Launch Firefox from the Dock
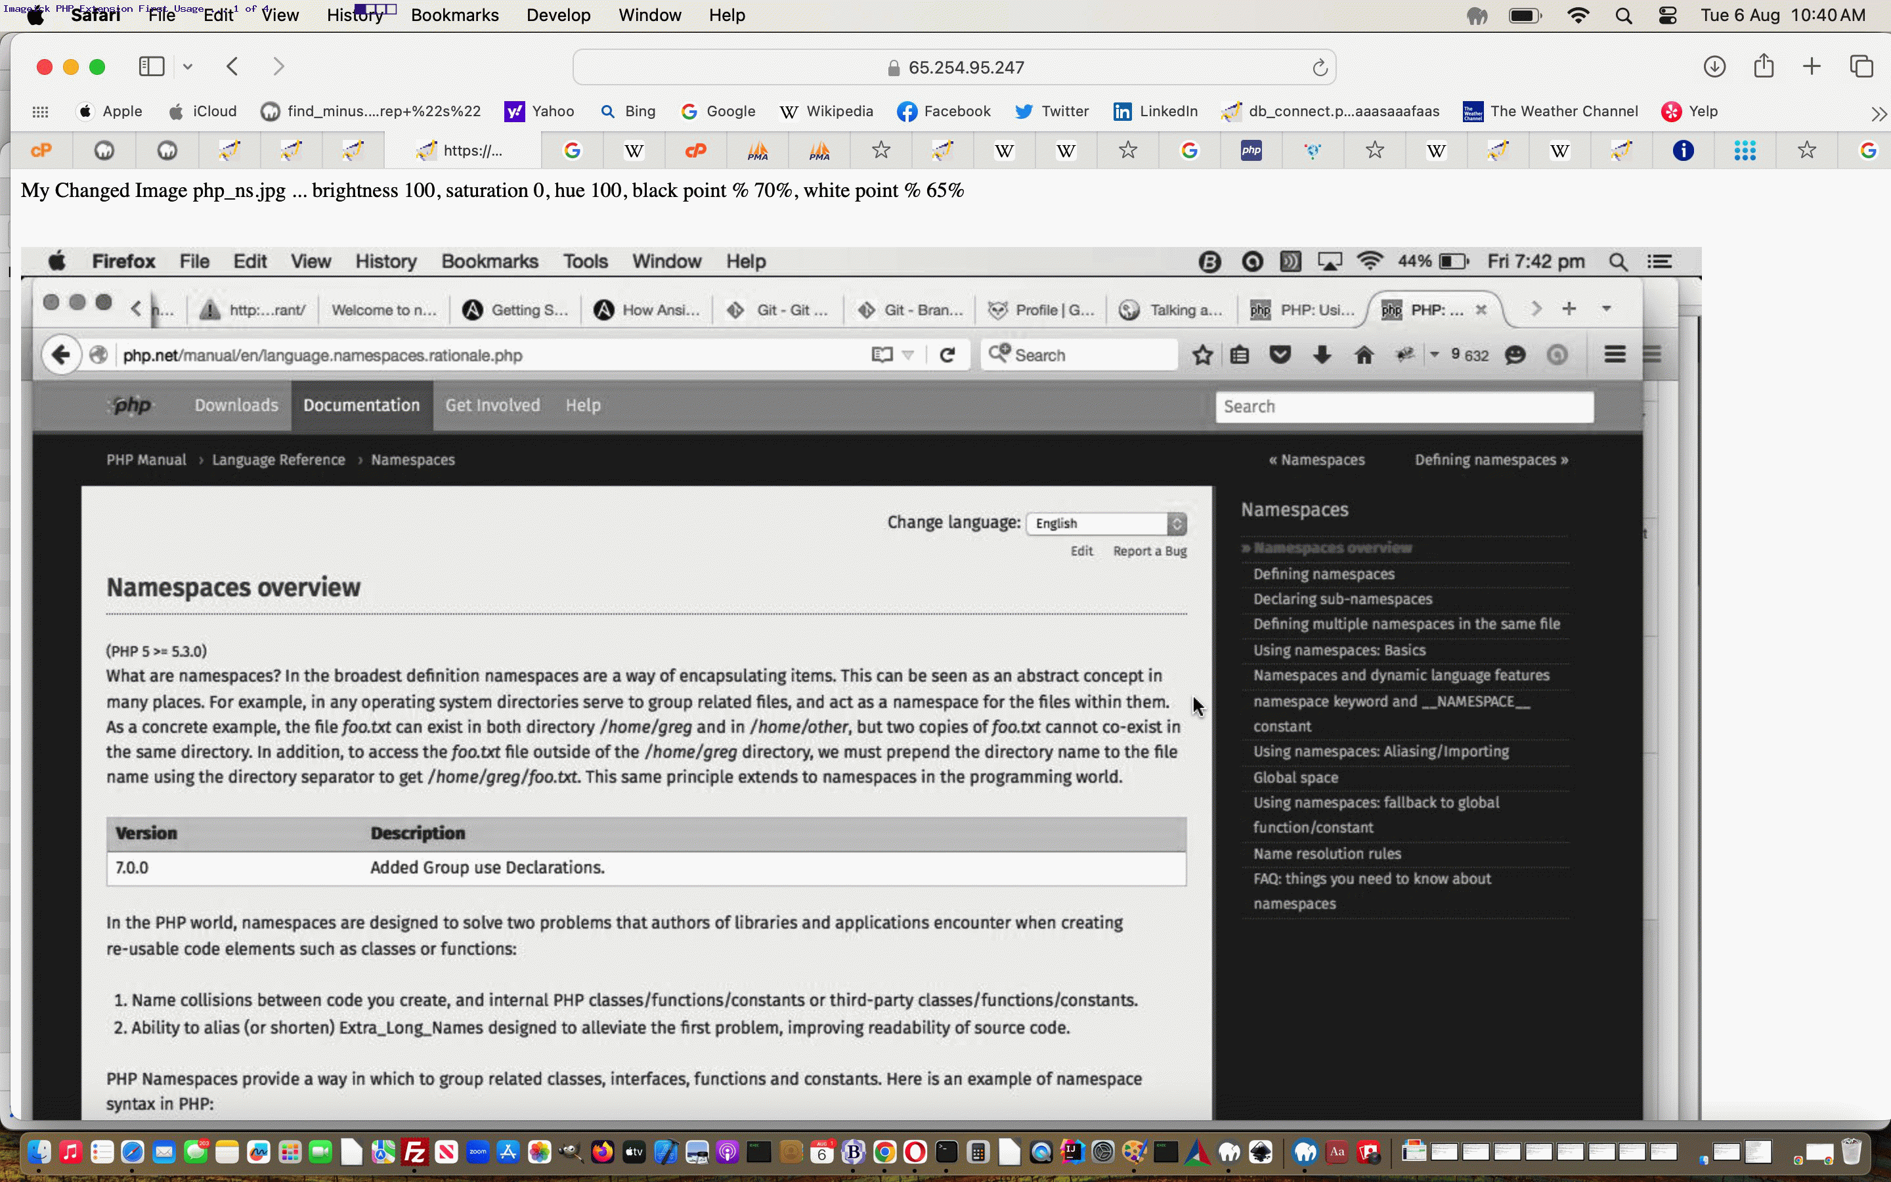The width and height of the screenshot is (1891, 1182). [x=603, y=1152]
